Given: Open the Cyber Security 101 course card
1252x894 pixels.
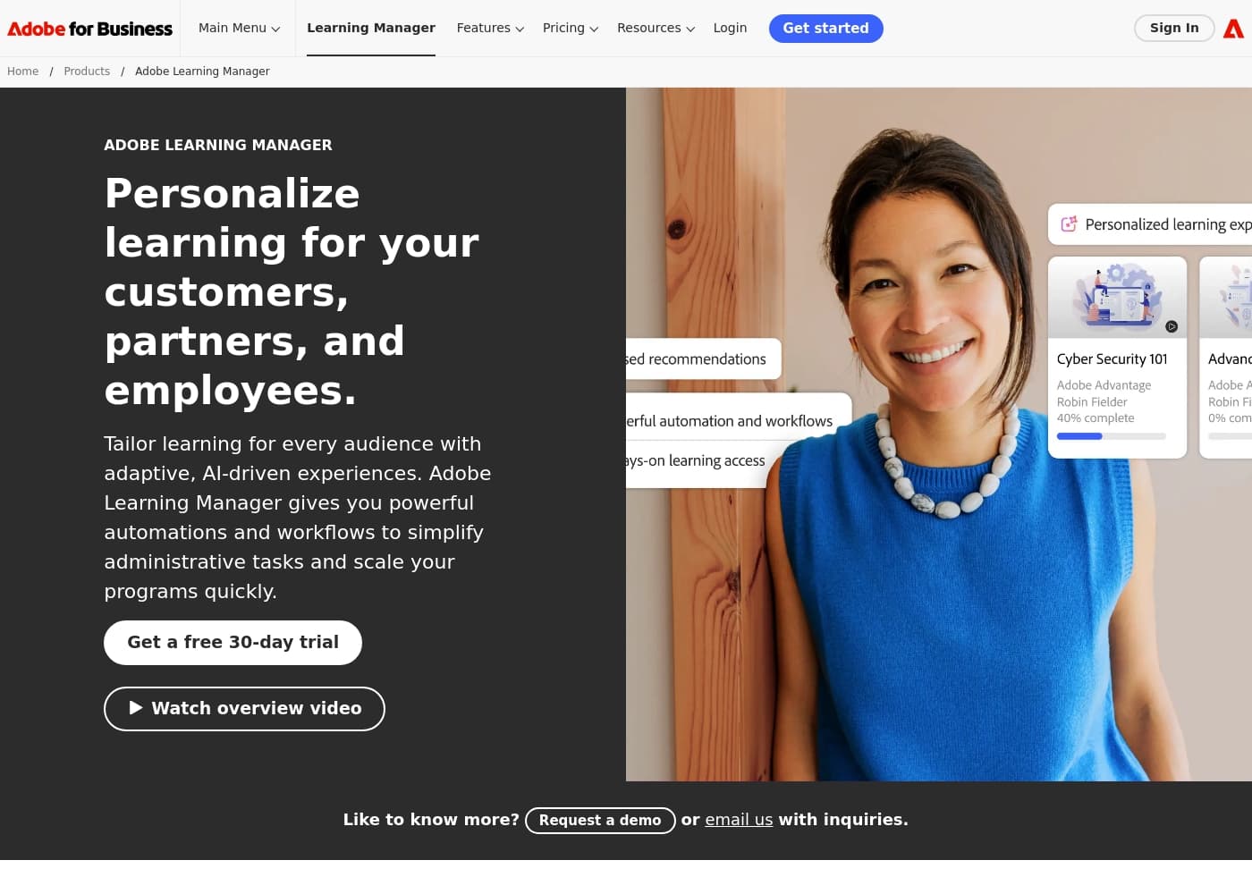Looking at the screenshot, I should pos(1118,358).
